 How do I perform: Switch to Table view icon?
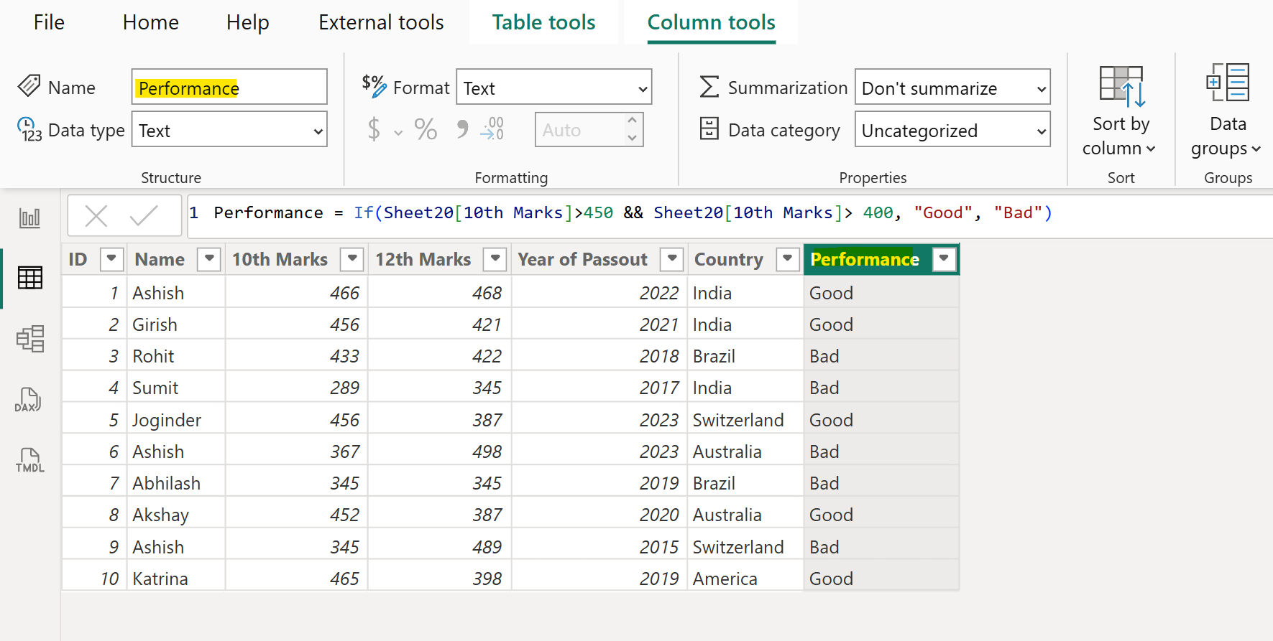(x=29, y=278)
